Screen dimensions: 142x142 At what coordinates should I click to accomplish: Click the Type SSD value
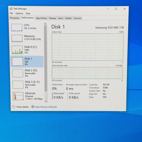[104, 97]
